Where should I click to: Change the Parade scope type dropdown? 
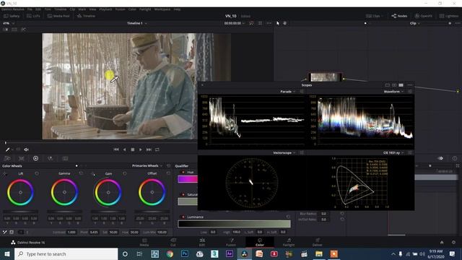287,92
